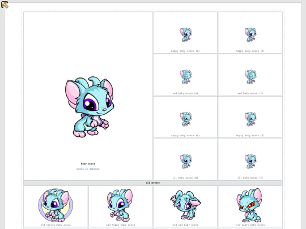The width and height of the screenshot is (306, 229).
Task: Open the old sad baby acara image
Action: pyautogui.click(x=186, y=205)
